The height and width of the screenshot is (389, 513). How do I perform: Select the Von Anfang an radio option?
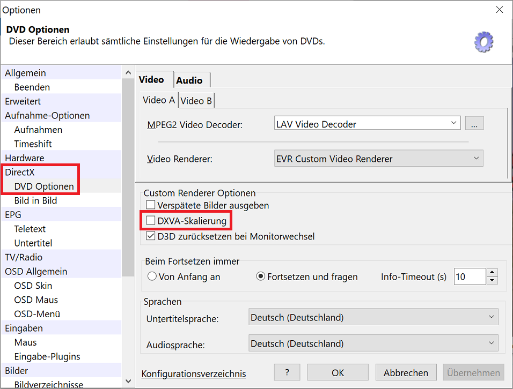pos(152,276)
